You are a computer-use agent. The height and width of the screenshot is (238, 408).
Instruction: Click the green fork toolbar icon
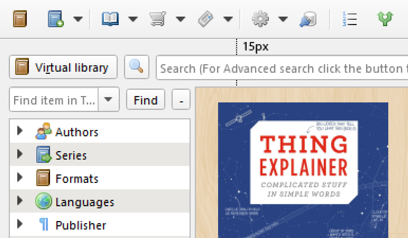click(385, 19)
